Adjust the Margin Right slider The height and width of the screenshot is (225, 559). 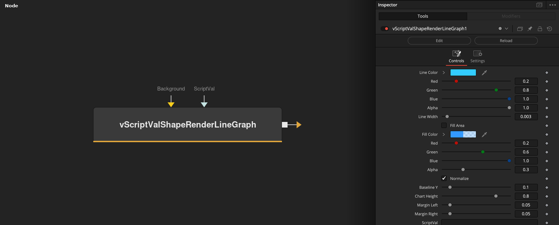[450, 214]
